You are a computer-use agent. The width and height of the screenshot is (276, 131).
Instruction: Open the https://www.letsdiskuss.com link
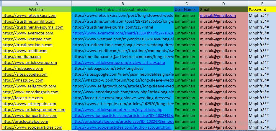(x=30, y=15)
